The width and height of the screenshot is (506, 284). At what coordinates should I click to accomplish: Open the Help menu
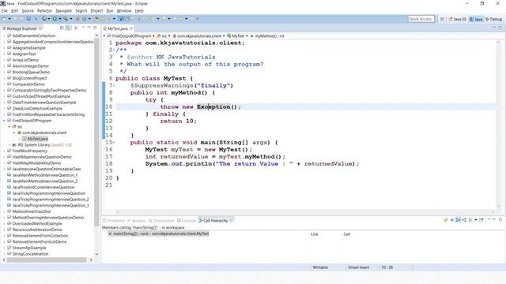(x=139, y=10)
